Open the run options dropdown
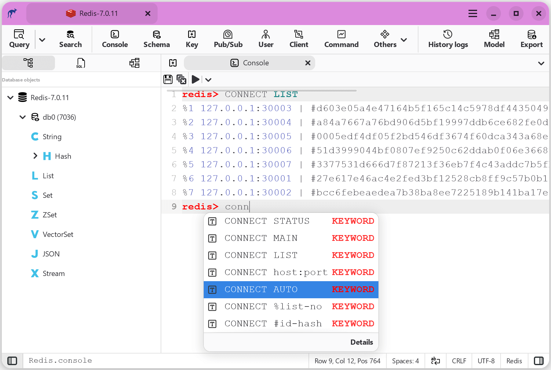Screen dimensions: 551x370 pyautogui.click(x=208, y=80)
